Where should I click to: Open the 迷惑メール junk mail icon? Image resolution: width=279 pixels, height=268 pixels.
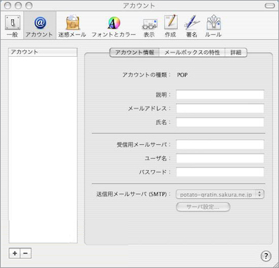[x=73, y=26]
